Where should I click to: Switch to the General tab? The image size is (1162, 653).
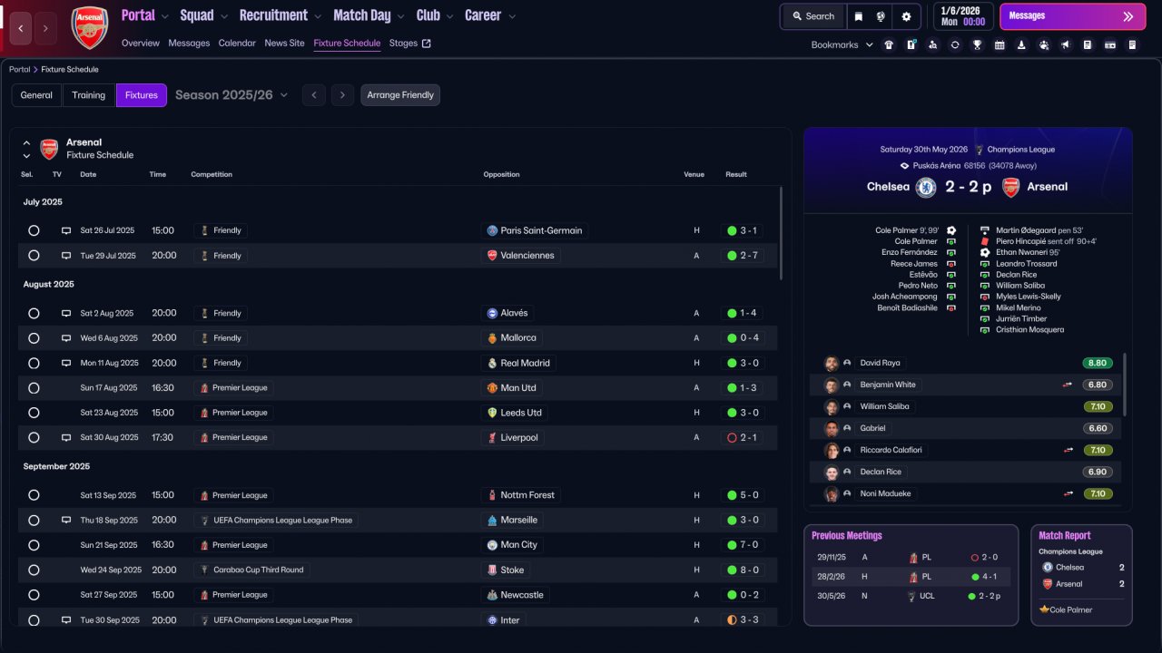click(36, 95)
